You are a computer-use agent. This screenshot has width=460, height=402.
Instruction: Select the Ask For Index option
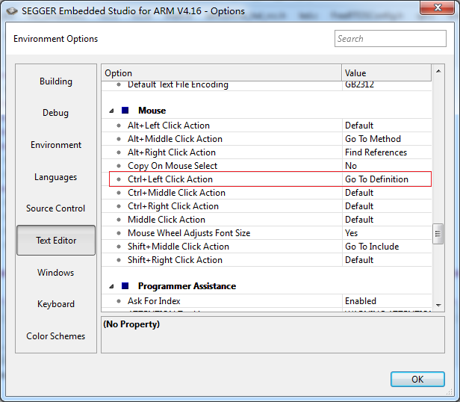coord(267,301)
